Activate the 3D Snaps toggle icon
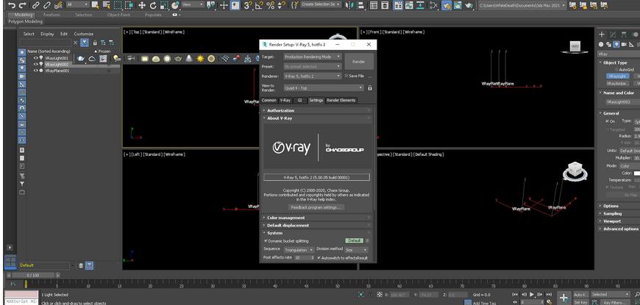 click(248, 5)
